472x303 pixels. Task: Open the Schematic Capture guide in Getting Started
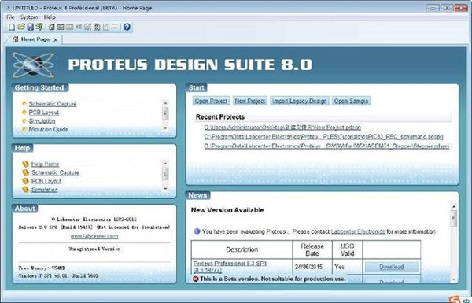click(x=53, y=104)
